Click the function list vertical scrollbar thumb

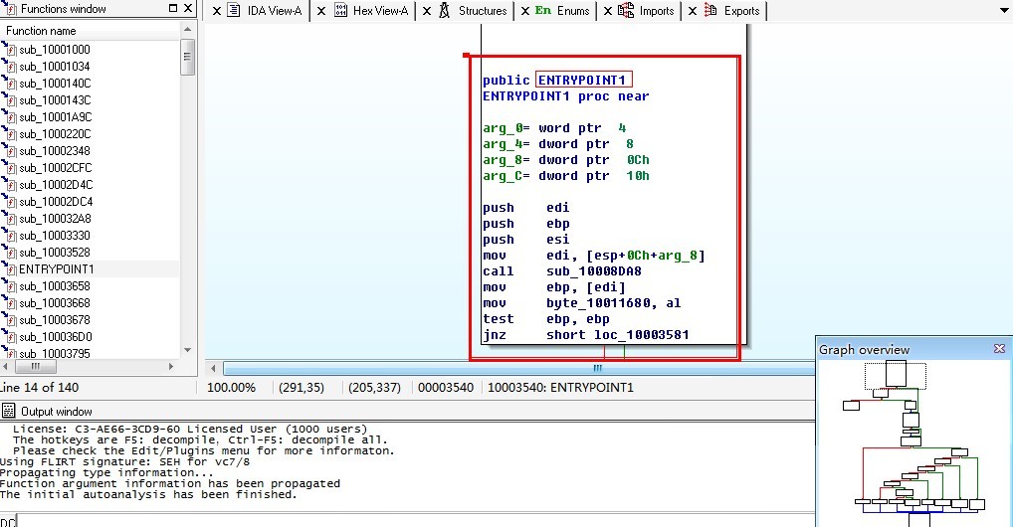[x=187, y=57]
